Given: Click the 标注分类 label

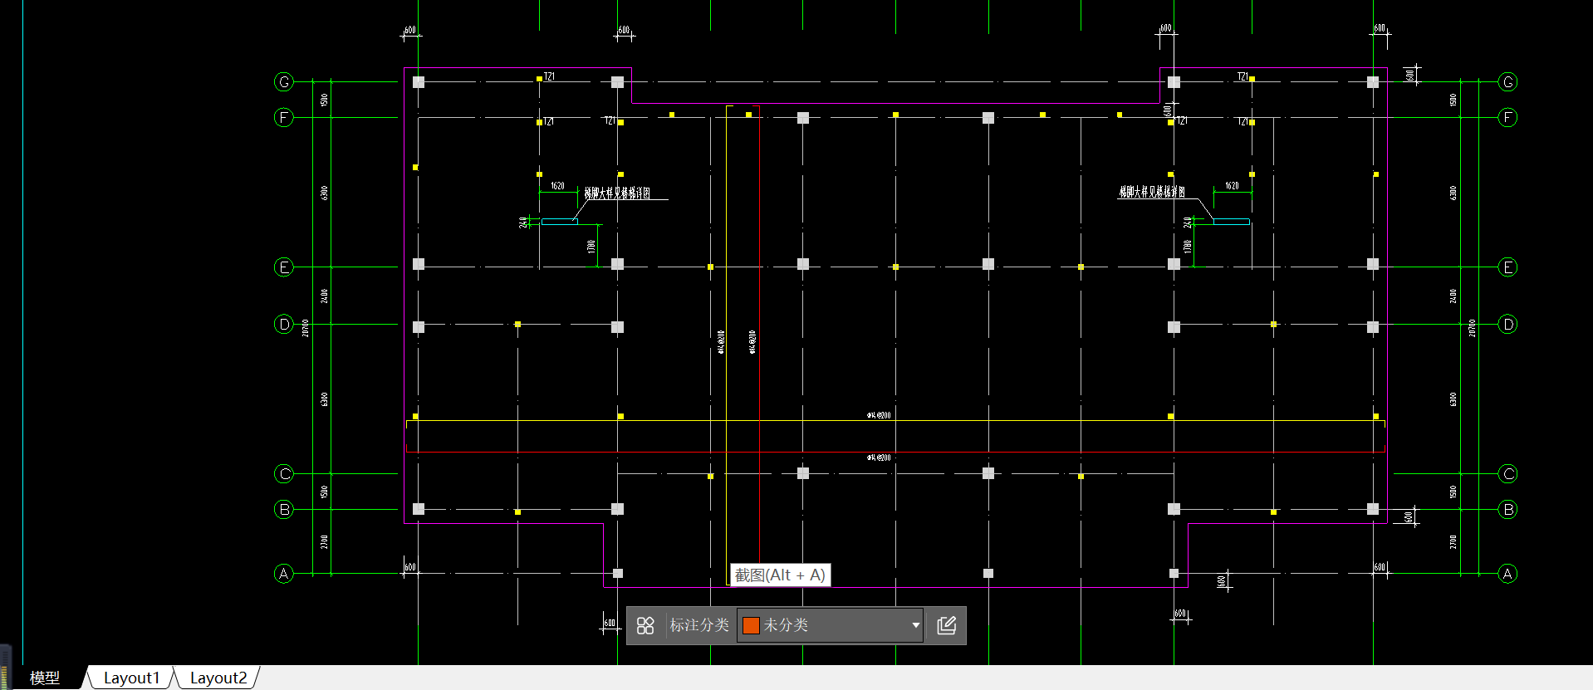Looking at the screenshot, I should pyautogui.click(x=699, y=625).
